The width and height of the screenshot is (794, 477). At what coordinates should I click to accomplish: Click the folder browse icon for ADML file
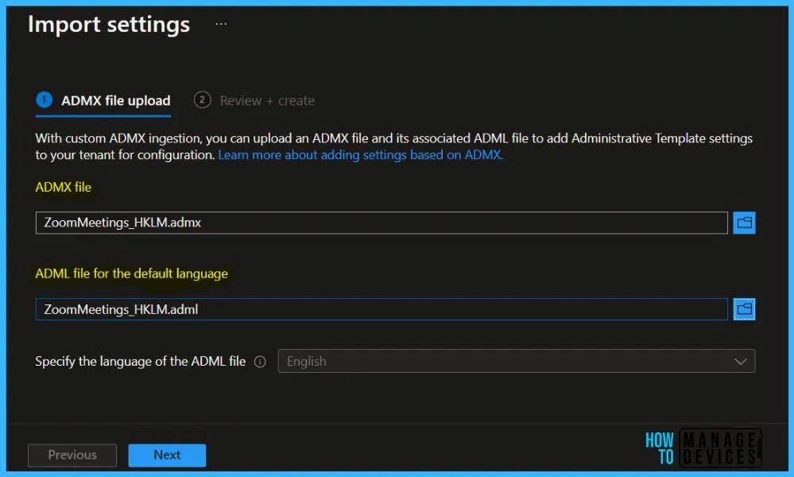(x=744, y=309)
